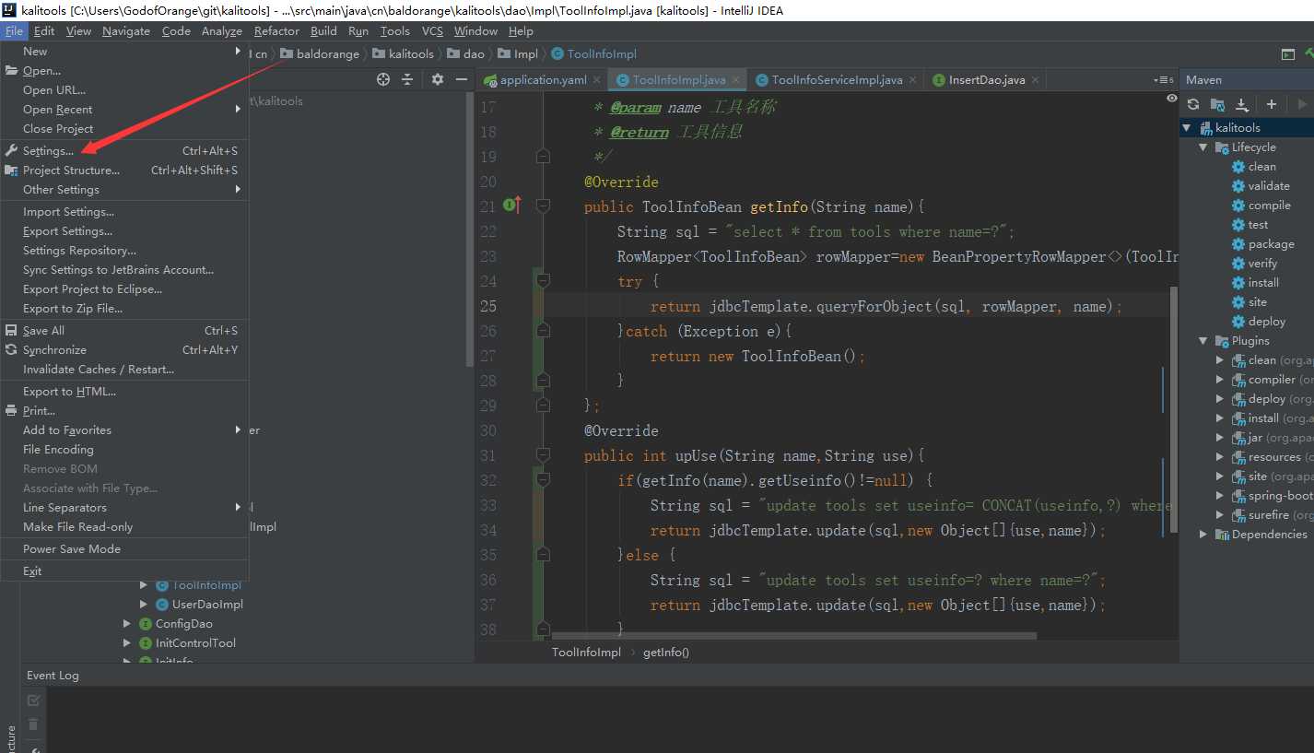This screenshot has width=1314, height=753.
Task: Click Event Log mark-all-read check icon
Action: coord(34,700)
